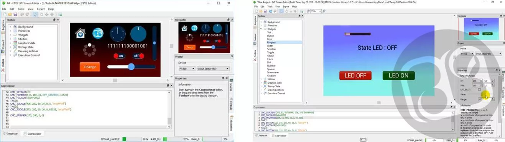This screenshot has height=142, width=505.
Task: Check OPT_FLAT checkbox in right Properties panel
Action: point(479,90)
